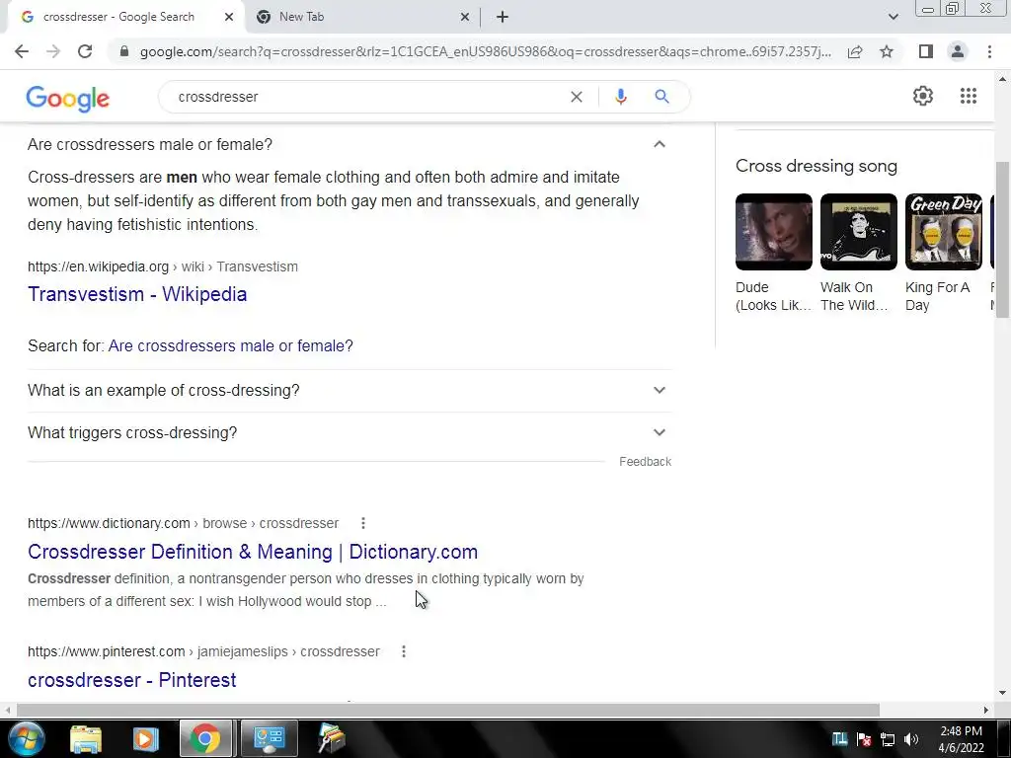1011x758 pixels.
Task: Open options for dictionary.com result
Action: tap(363, 523)
